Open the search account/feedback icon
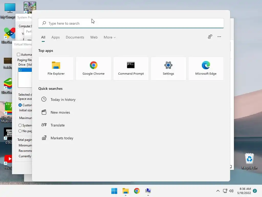 [210, 37]
